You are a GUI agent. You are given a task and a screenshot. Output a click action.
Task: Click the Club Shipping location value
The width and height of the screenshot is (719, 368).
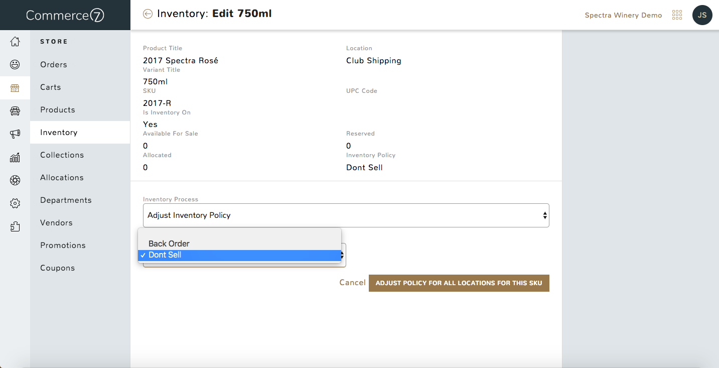pos(374,61)
